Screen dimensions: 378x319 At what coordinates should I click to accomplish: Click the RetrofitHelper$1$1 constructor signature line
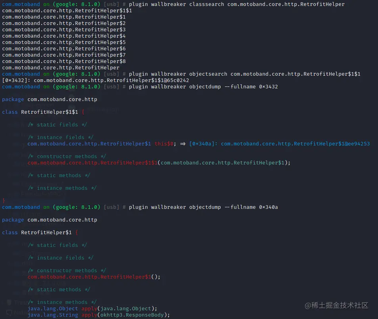[x=159, y=163]
